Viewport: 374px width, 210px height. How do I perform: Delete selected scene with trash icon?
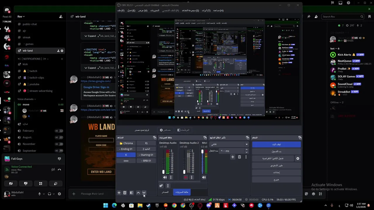pos(125,193)
